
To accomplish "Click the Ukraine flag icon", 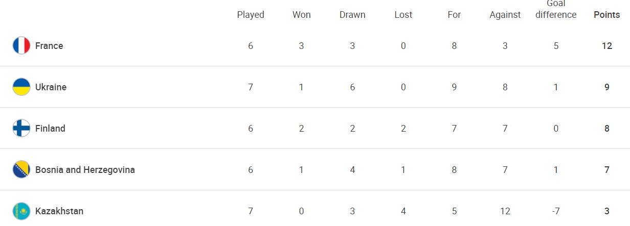I will pyautogui.click(x=21, y=87).
